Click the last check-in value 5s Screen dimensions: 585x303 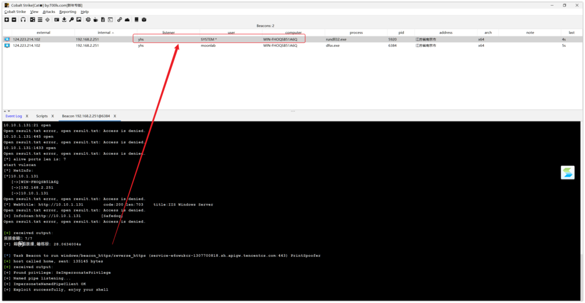tap(564, 46)
